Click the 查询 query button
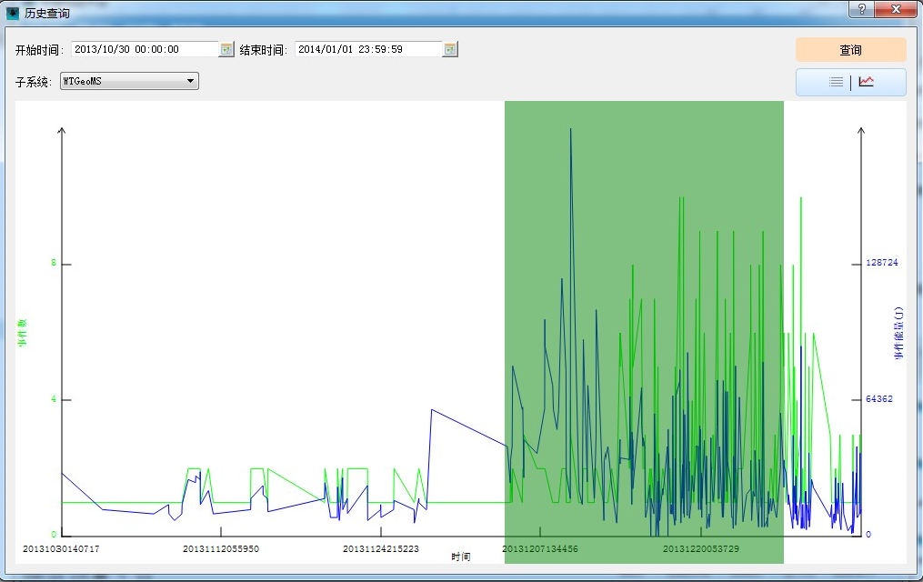This screenshot has height=582, width=923. 850,50
